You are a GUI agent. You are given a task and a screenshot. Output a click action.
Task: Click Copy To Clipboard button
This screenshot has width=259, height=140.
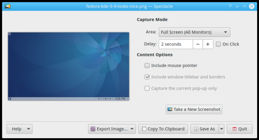[x=163, y=129]
